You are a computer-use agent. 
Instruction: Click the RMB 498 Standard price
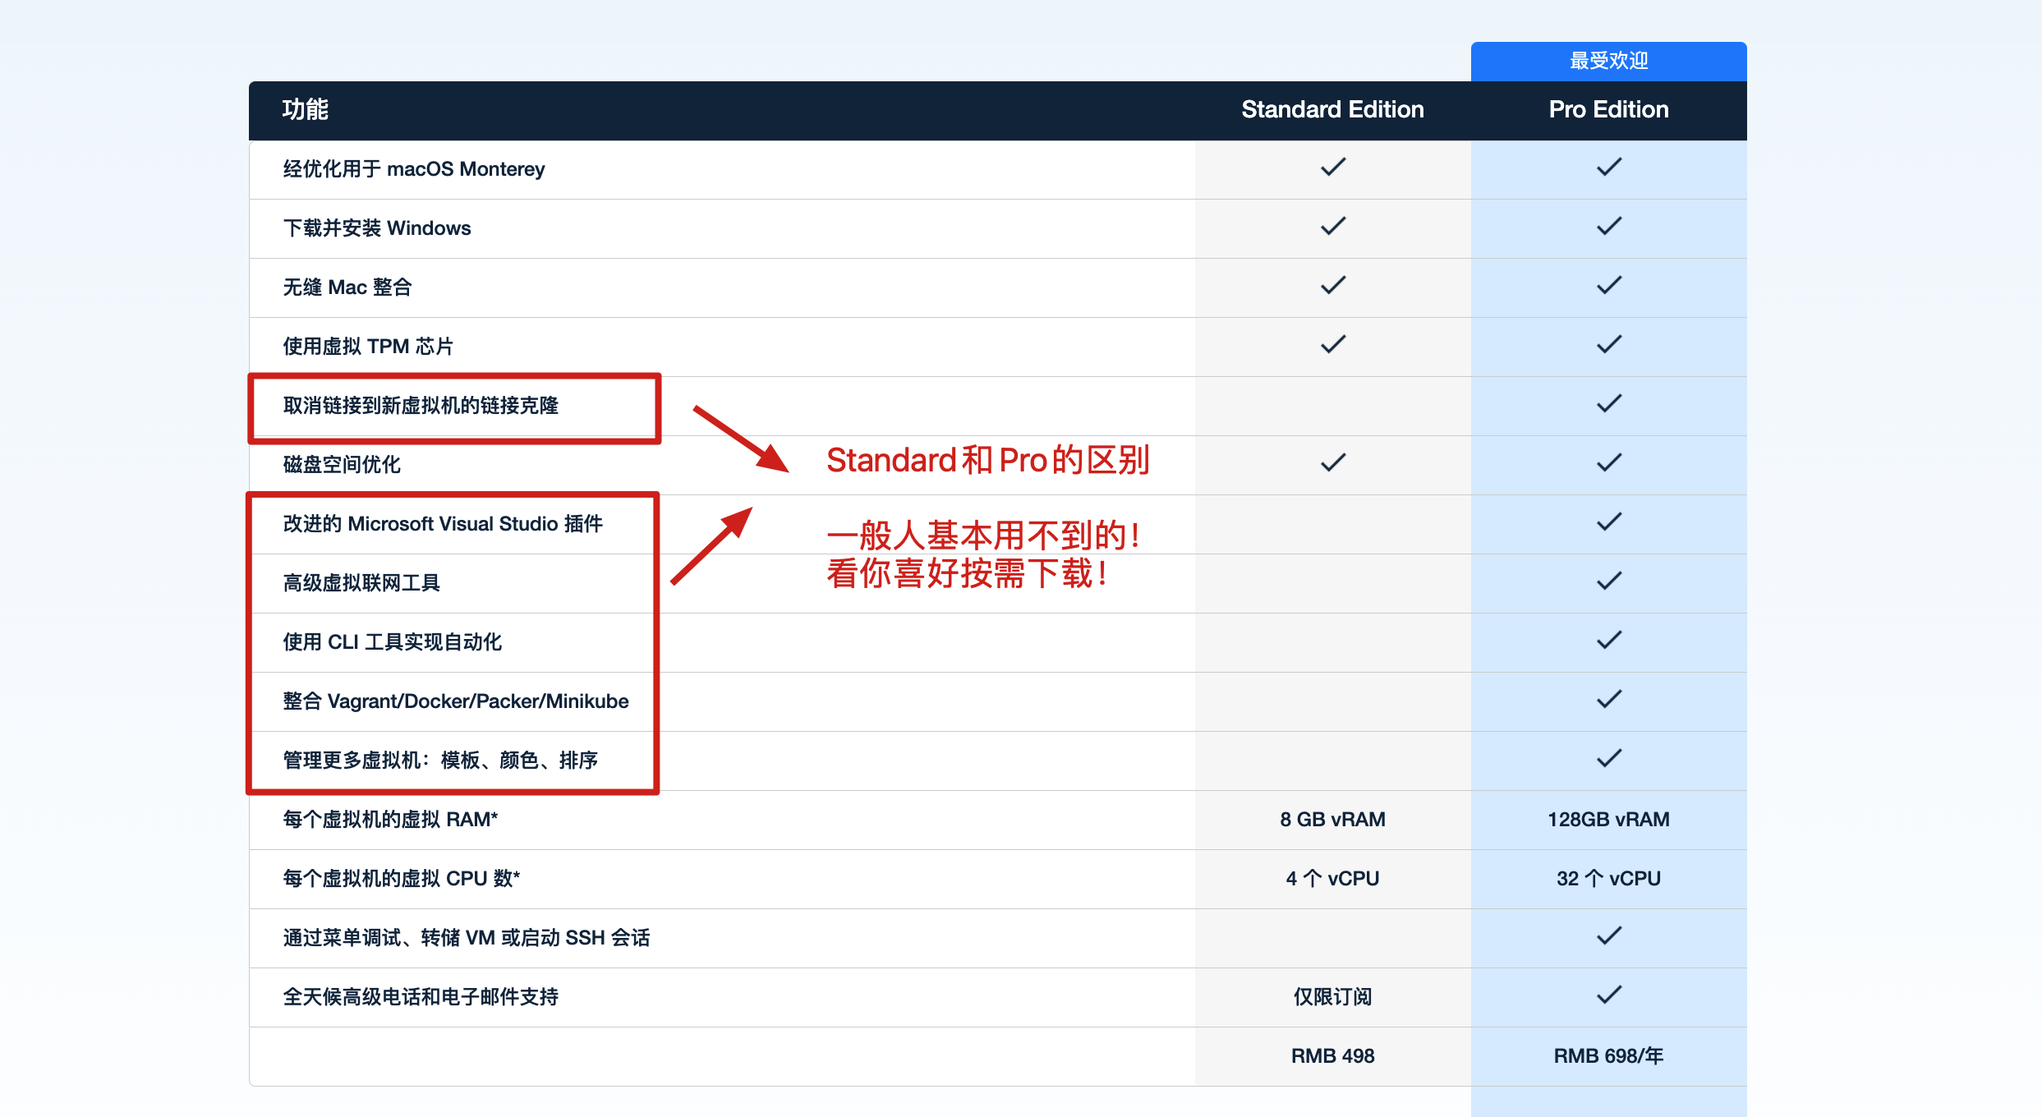click(x=1332, y=1056)
